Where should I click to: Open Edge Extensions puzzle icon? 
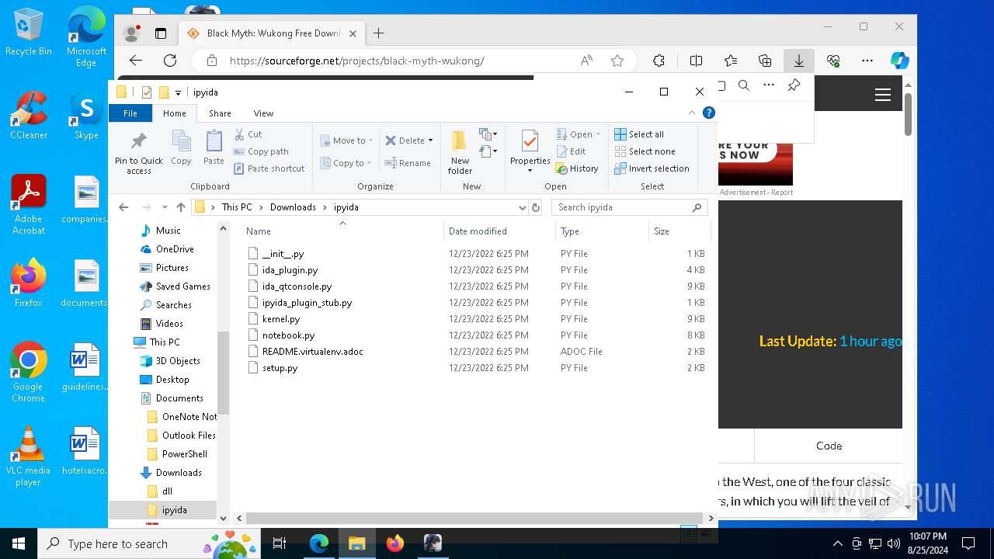click(659, 61)
